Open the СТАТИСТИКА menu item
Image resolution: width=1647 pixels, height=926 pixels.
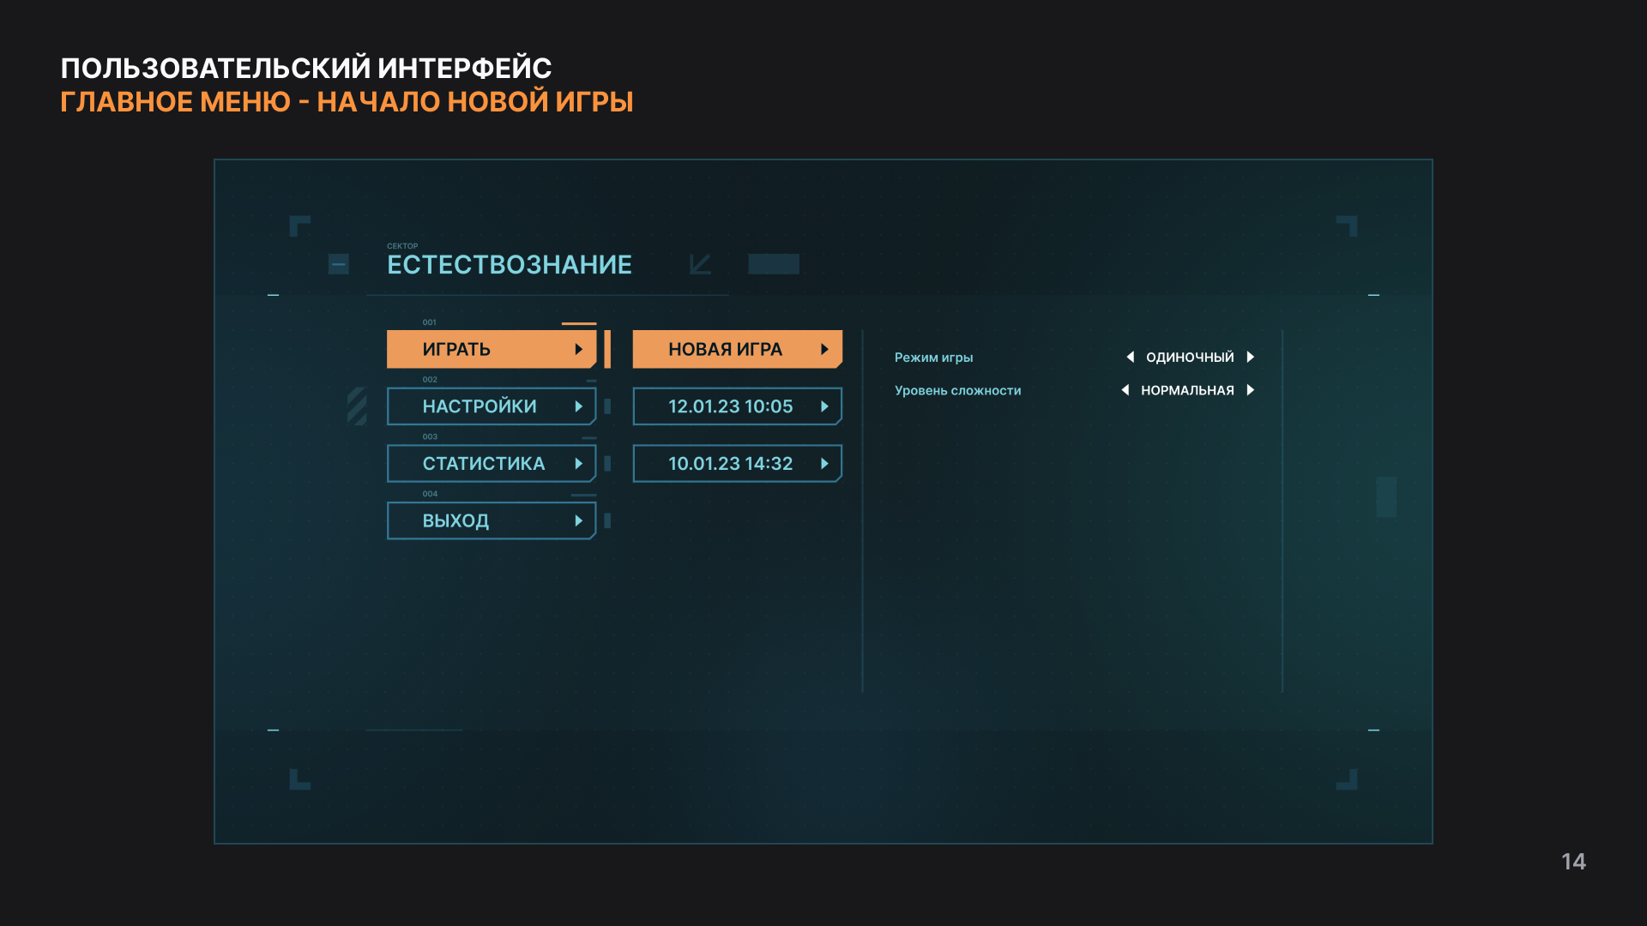[484, 464]
